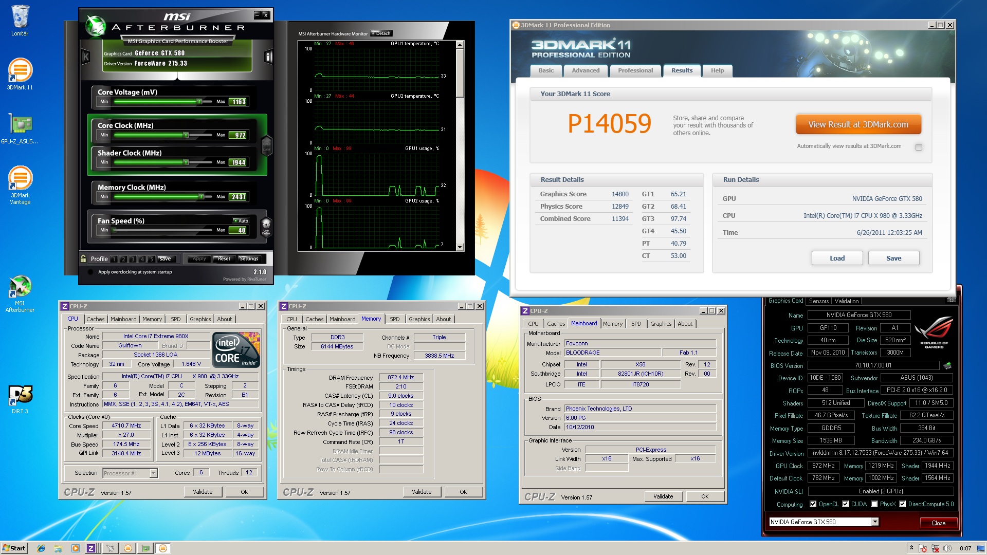Switch to the Advanced tab in 3DMark 11
The height and width of the screenshot is (555, 987).
click(x=586, y=71)
